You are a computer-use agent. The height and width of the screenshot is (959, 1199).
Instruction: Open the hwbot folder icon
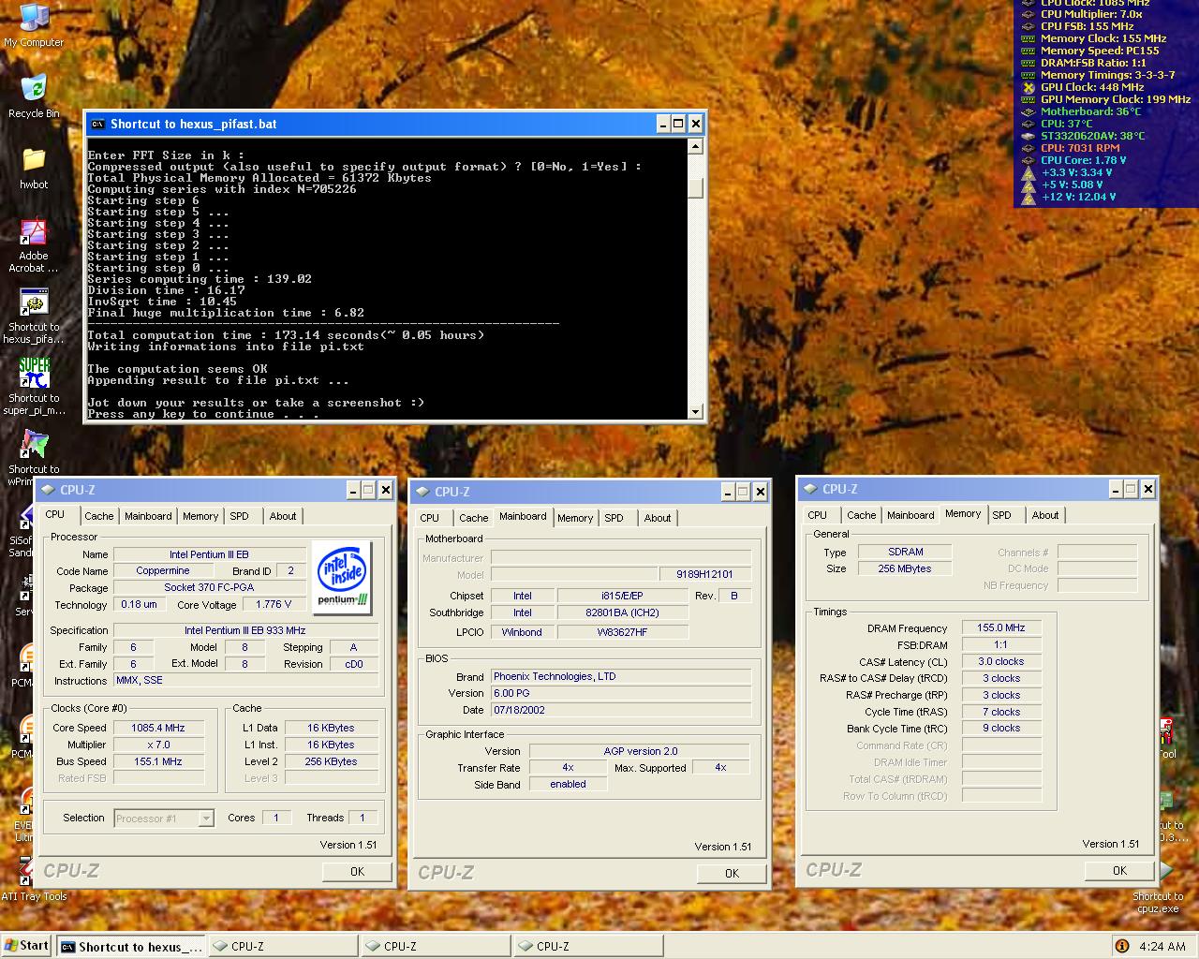(34, 168)
